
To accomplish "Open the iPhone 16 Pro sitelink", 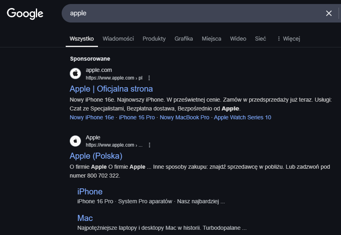I will (137, 117).
